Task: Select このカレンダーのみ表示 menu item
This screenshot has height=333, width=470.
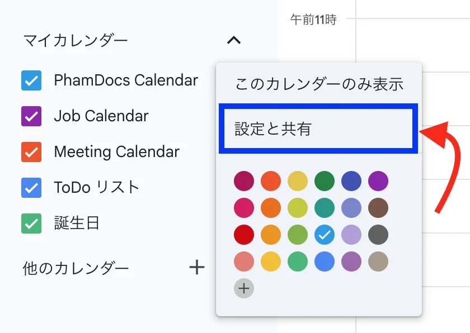Action: coord(319,84)
